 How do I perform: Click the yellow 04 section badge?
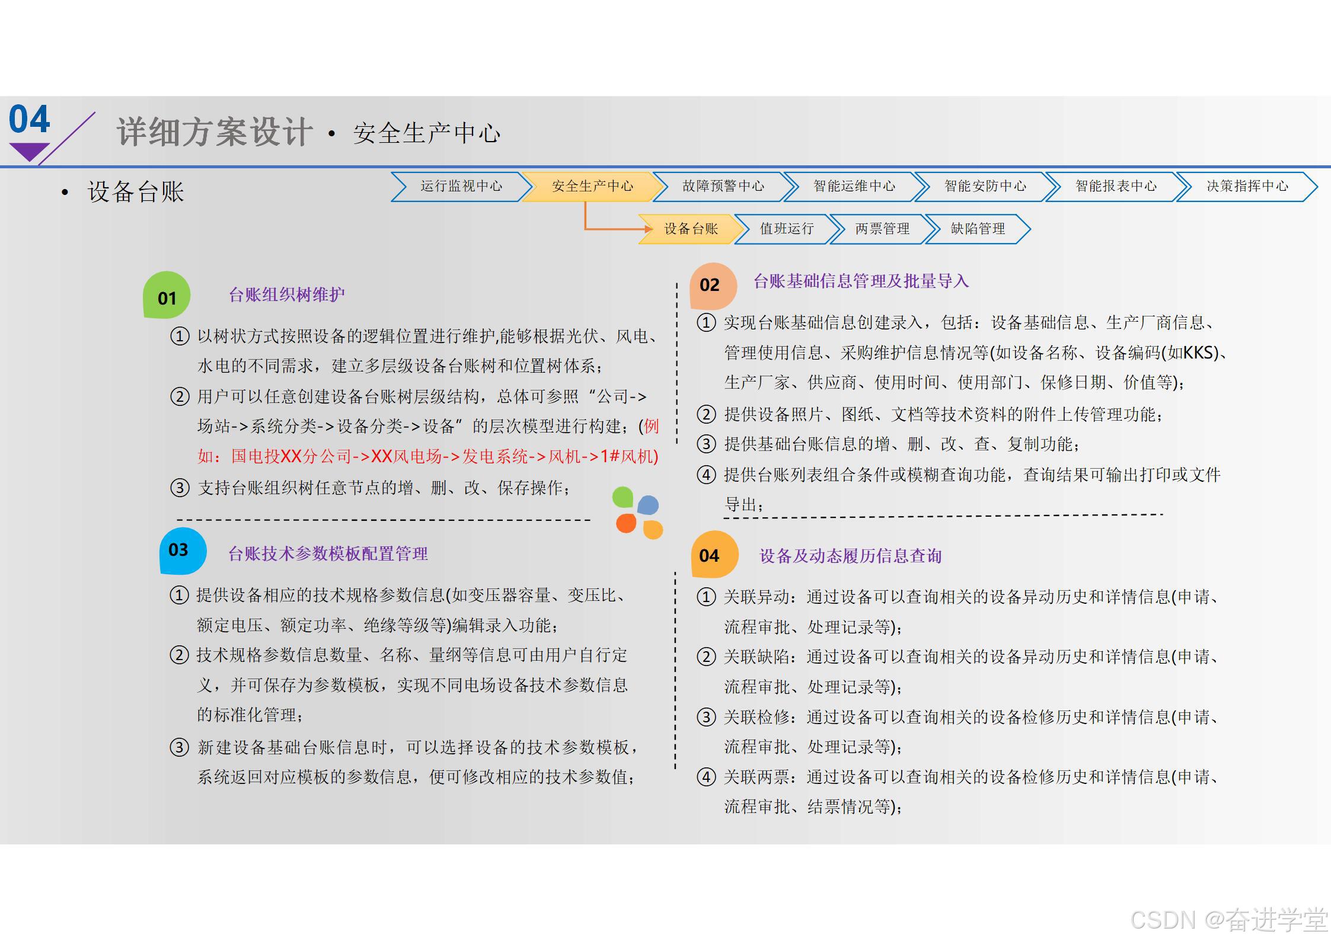click(713, 555)
